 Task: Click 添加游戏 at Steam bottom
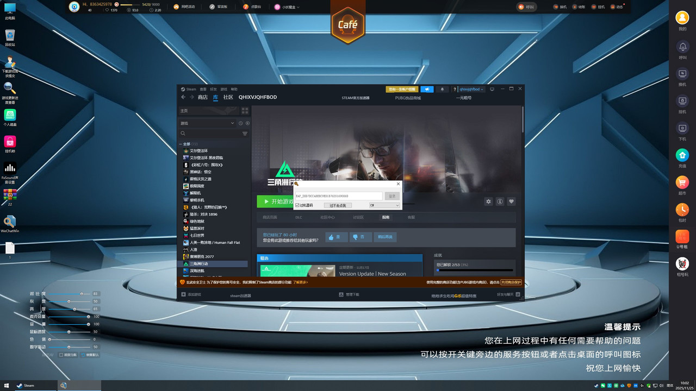point(191,294)
